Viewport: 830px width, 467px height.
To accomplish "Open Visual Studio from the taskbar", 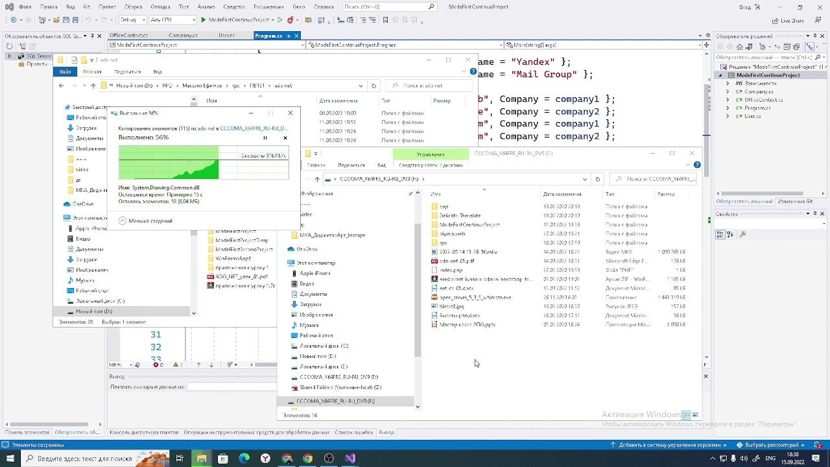I will click(x=350, y=459).
